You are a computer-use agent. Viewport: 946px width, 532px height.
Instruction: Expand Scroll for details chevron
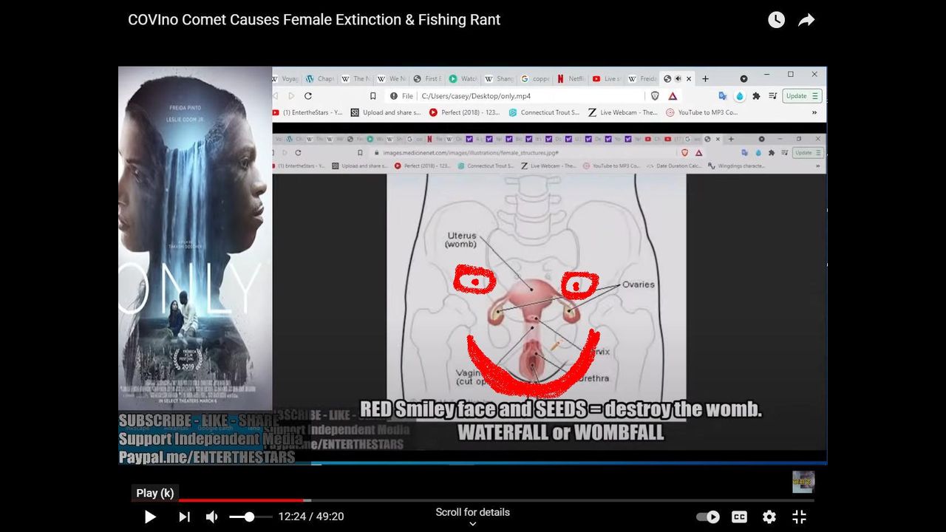pyautogui.click(x=473, y=524)
